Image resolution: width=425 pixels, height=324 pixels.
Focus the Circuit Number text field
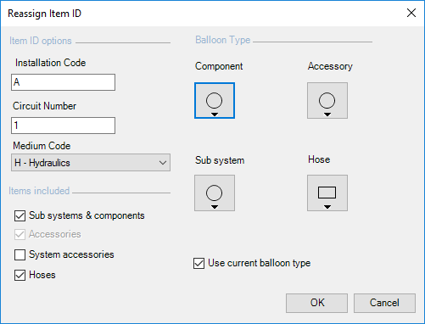tap(63, 126)
